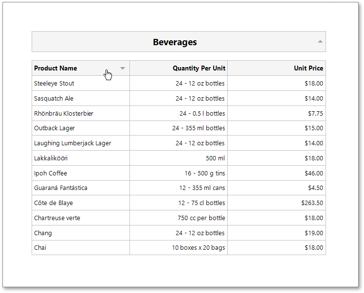This screenshot has height=293, width=364.
Task: Click the Product Name sort arrow
Action: 123,69
